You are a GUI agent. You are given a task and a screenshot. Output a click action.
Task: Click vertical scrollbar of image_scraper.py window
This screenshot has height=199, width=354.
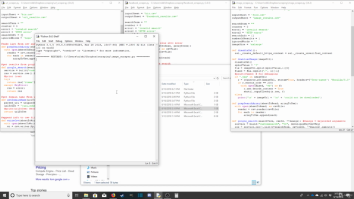(352, 51)
